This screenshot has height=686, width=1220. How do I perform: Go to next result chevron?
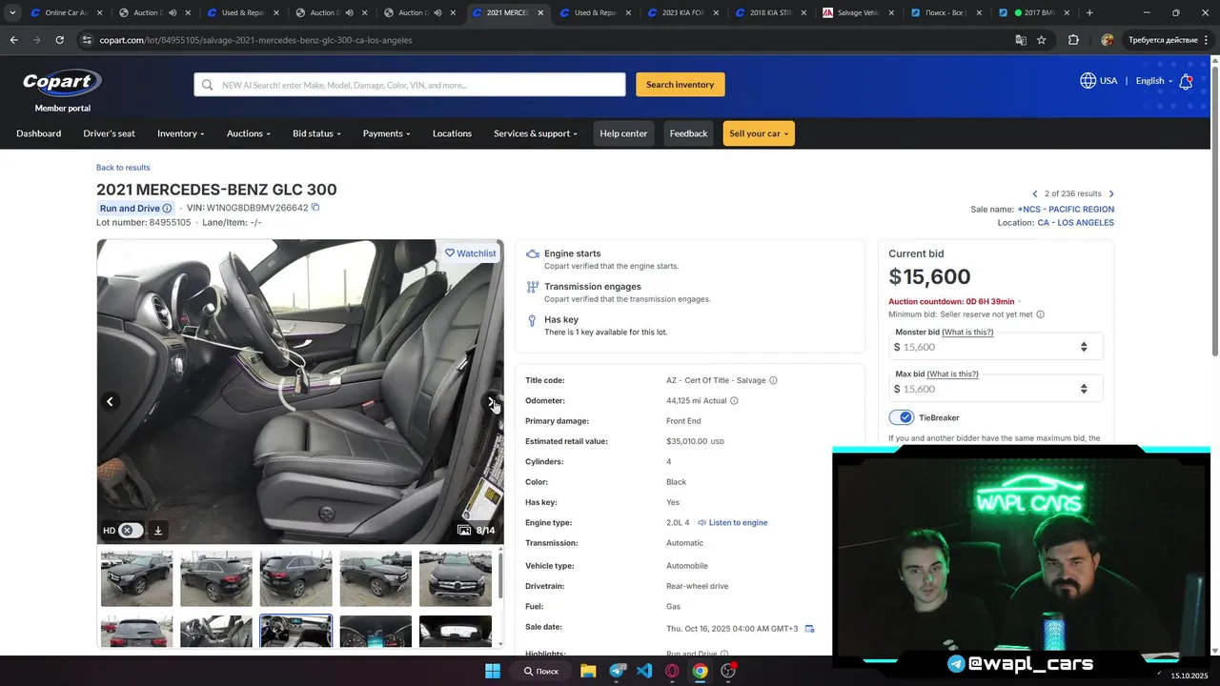pos(1111,194)
